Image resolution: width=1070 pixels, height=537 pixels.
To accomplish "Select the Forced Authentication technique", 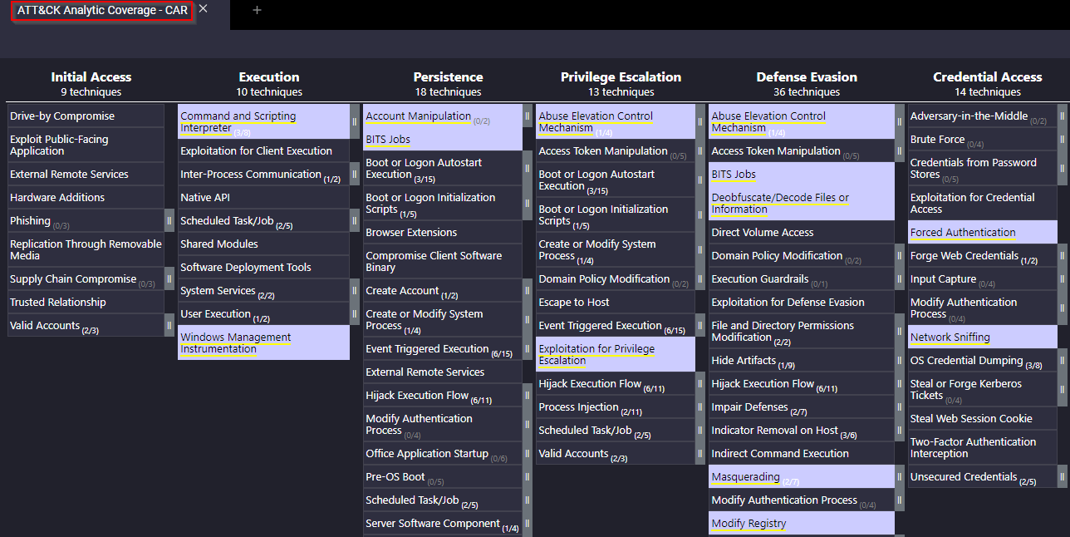I will pyautogui.click(x=982, y=232).
